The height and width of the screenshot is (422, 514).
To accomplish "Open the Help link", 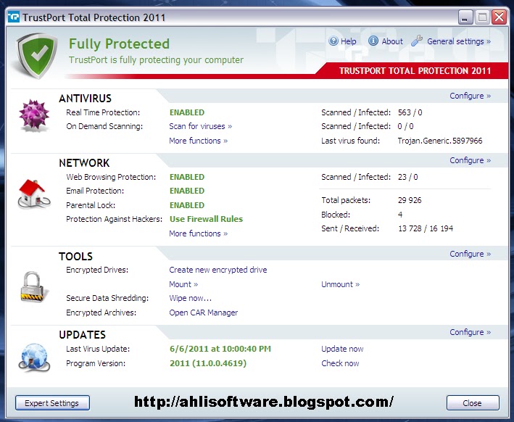I will pos(348,41).
